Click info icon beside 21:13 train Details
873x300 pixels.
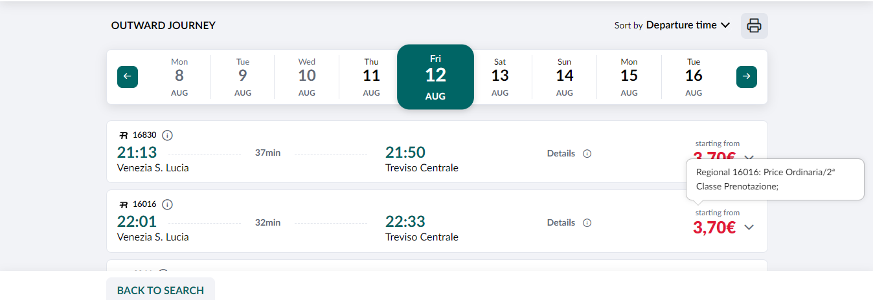click(x=587, y=154)
